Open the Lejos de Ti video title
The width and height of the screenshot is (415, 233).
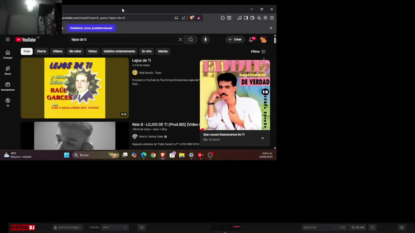(x=142, y=61)
